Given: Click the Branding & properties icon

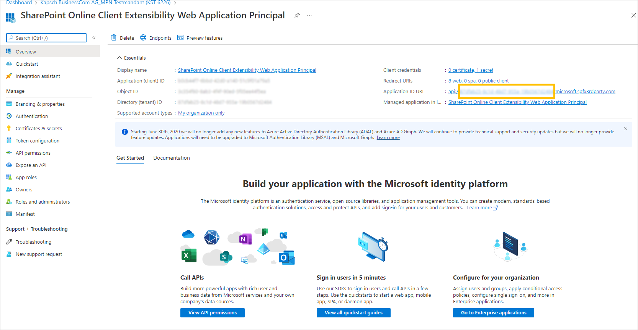Looking at the screenshot, I should [9, 104].
